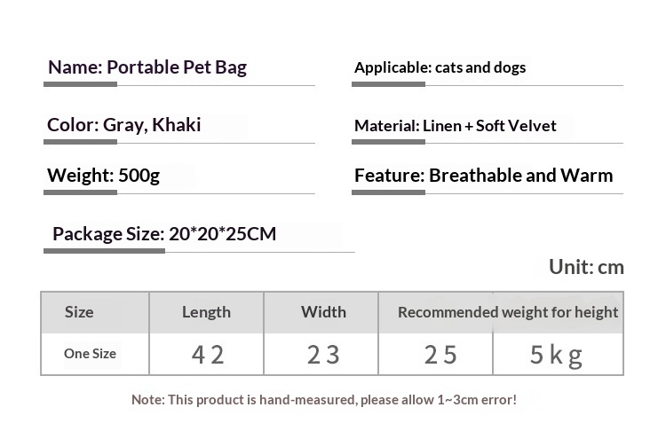Select the height value 25 cell
The height and width of the screenshot is (431, 666).
tap(436, 354)
